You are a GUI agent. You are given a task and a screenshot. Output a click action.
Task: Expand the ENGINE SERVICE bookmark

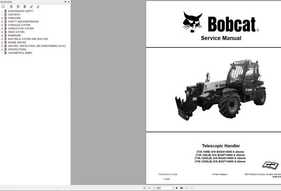click(x=2, y=43)
